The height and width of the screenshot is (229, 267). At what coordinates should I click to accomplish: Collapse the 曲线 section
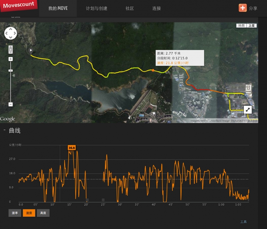click(4, 130)
